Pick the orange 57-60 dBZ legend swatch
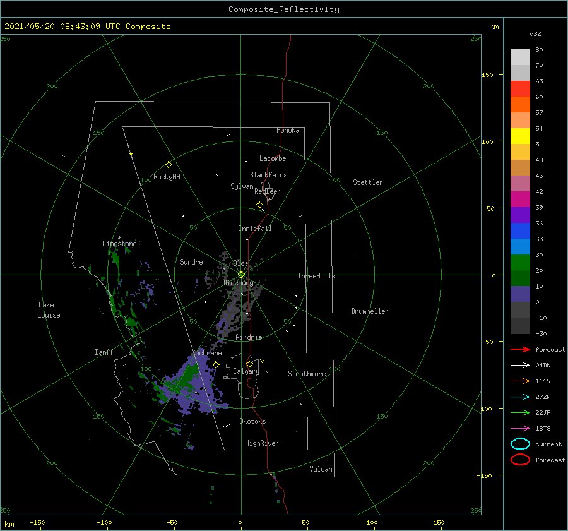The height and width of the screenshot is (531, 568). (520, 104)
